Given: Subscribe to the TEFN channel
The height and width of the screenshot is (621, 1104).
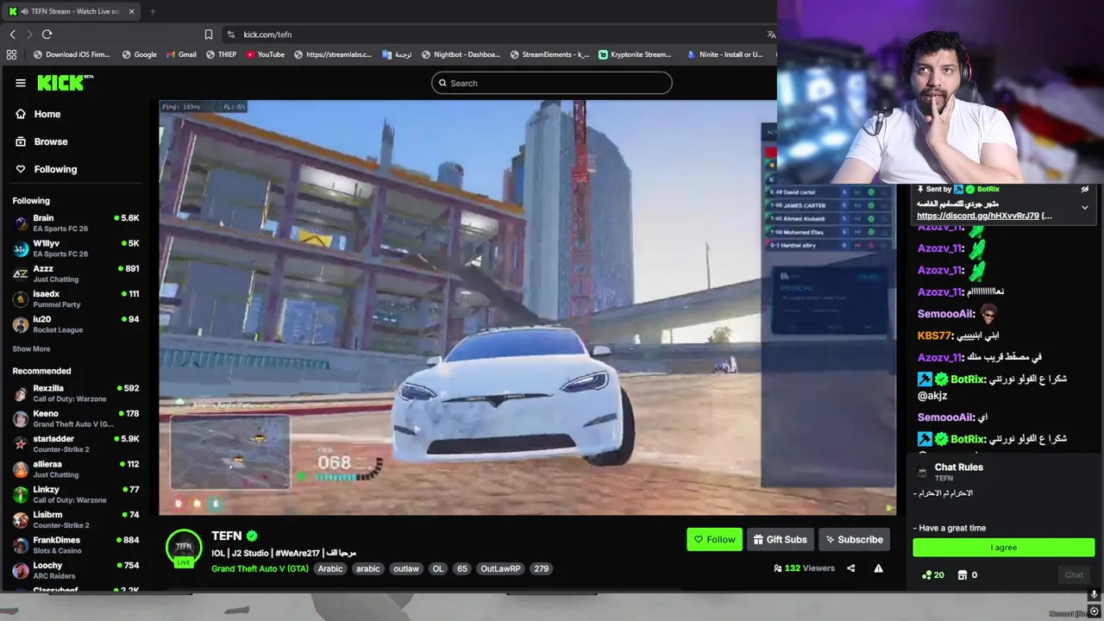Looking at the screenshot, I should click(854, 539).
